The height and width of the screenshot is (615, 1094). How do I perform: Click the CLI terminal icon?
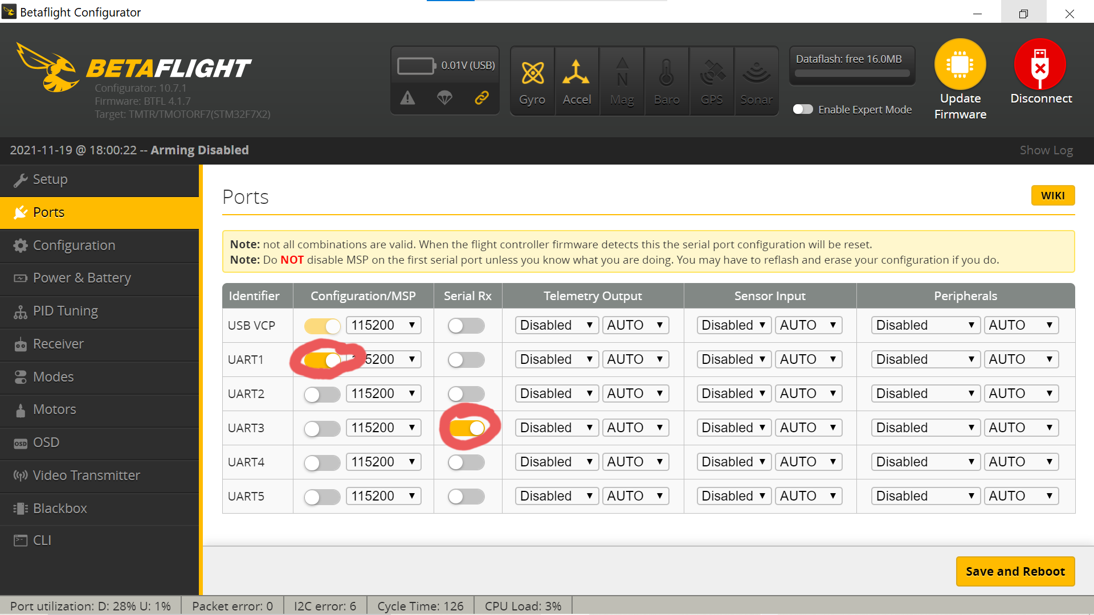point(21,540)
